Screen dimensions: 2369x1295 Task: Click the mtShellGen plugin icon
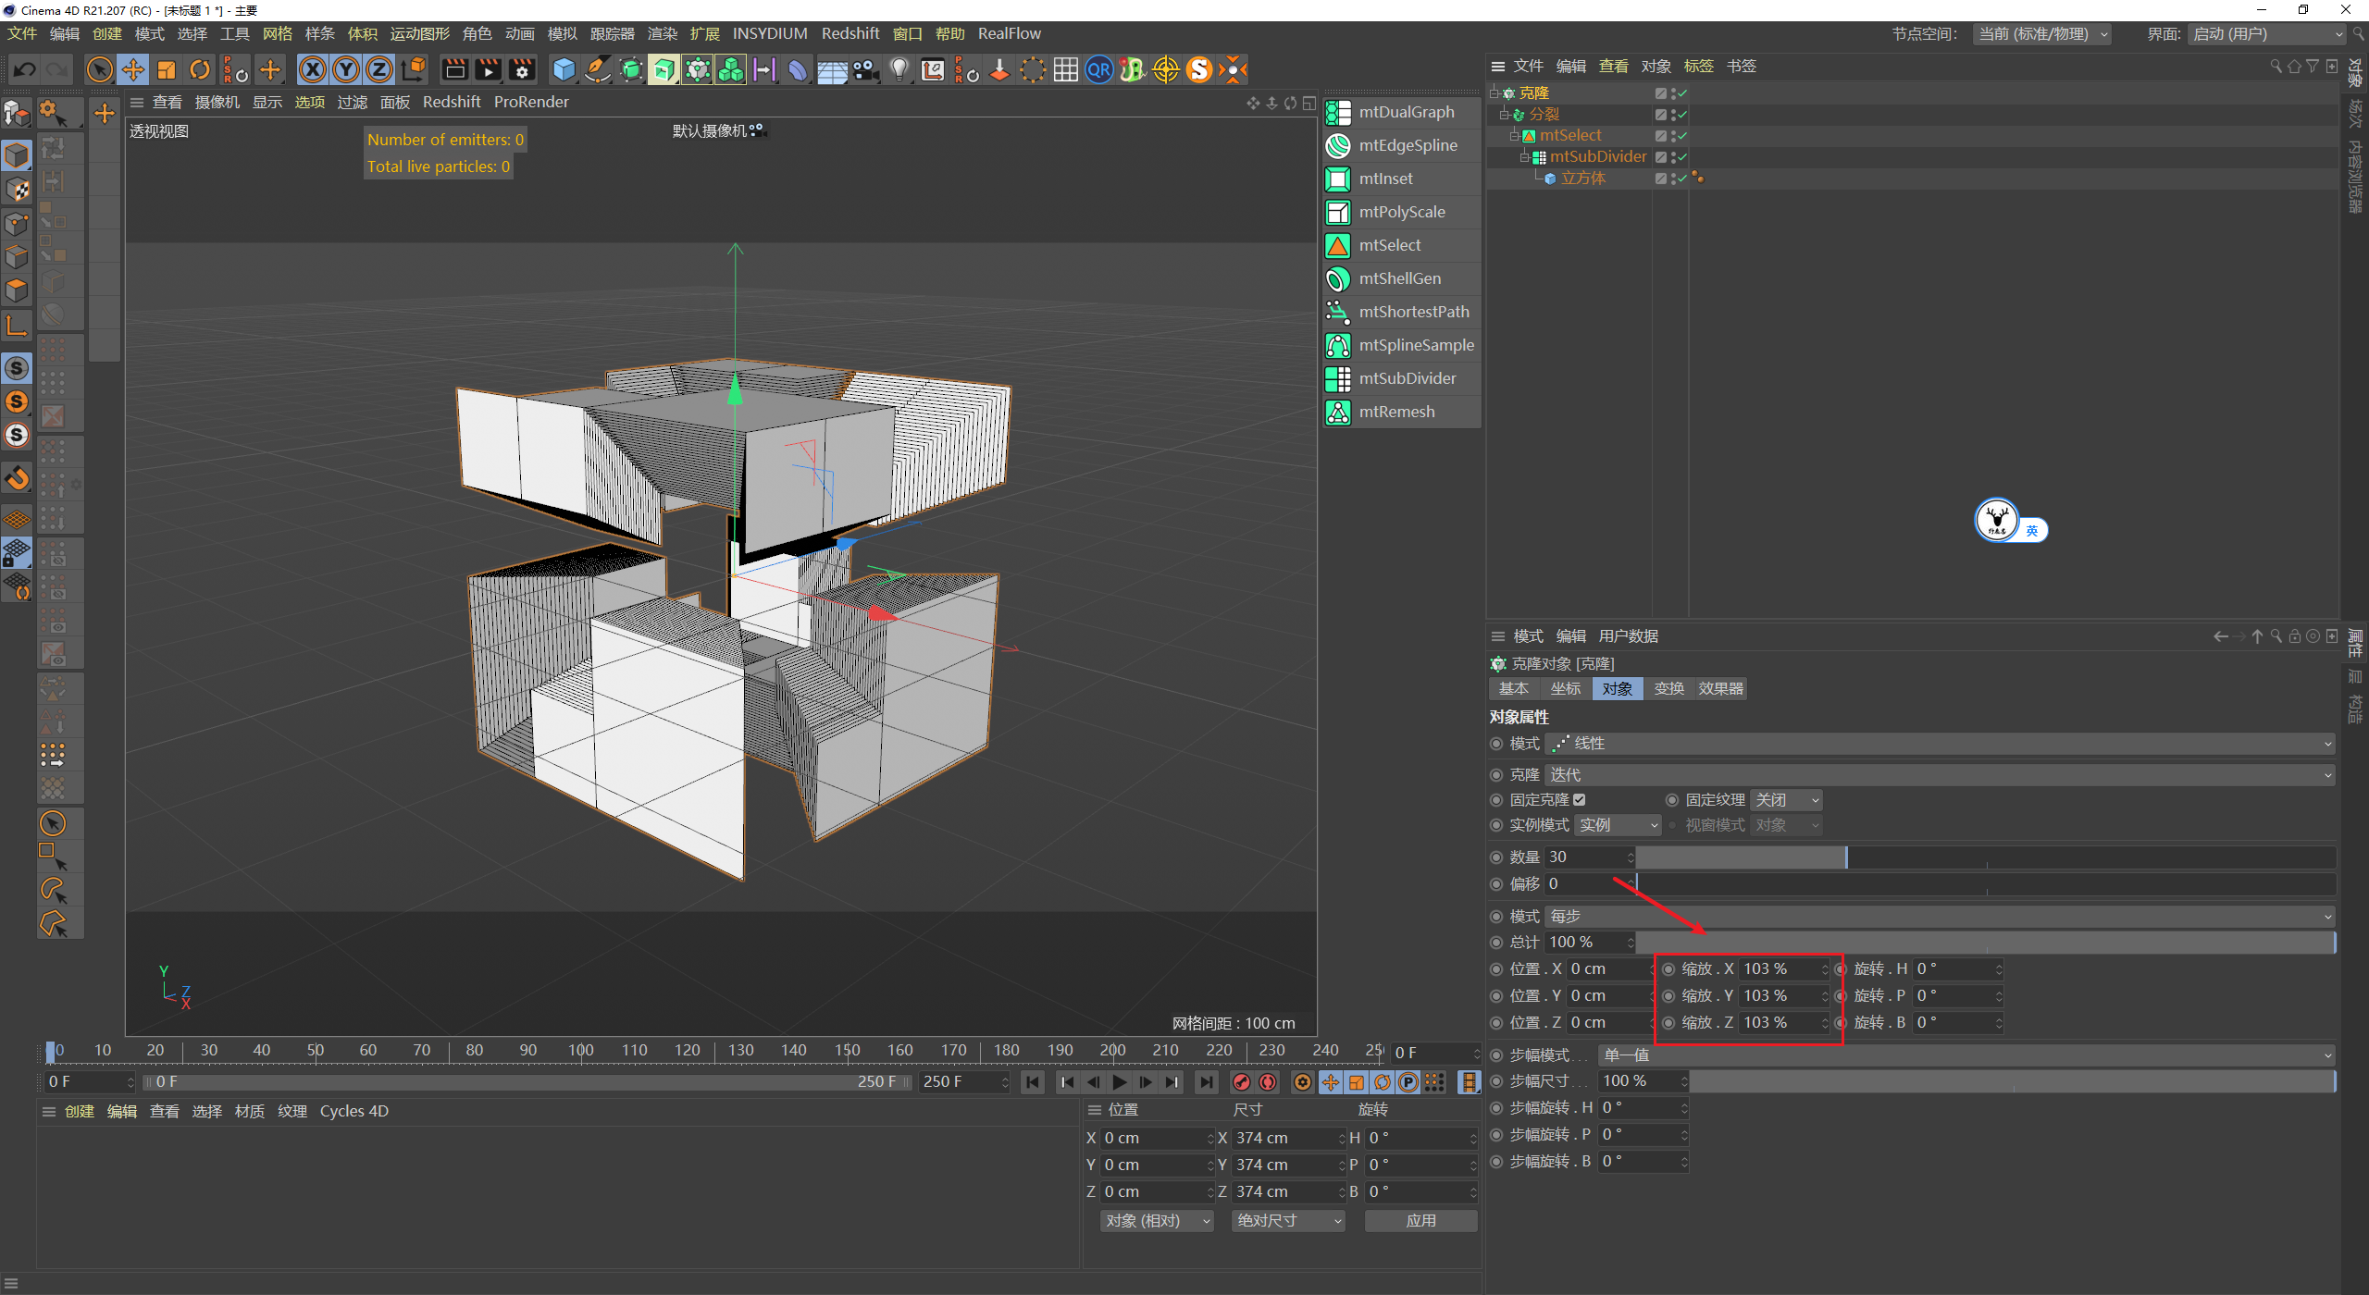(1338, 278)
